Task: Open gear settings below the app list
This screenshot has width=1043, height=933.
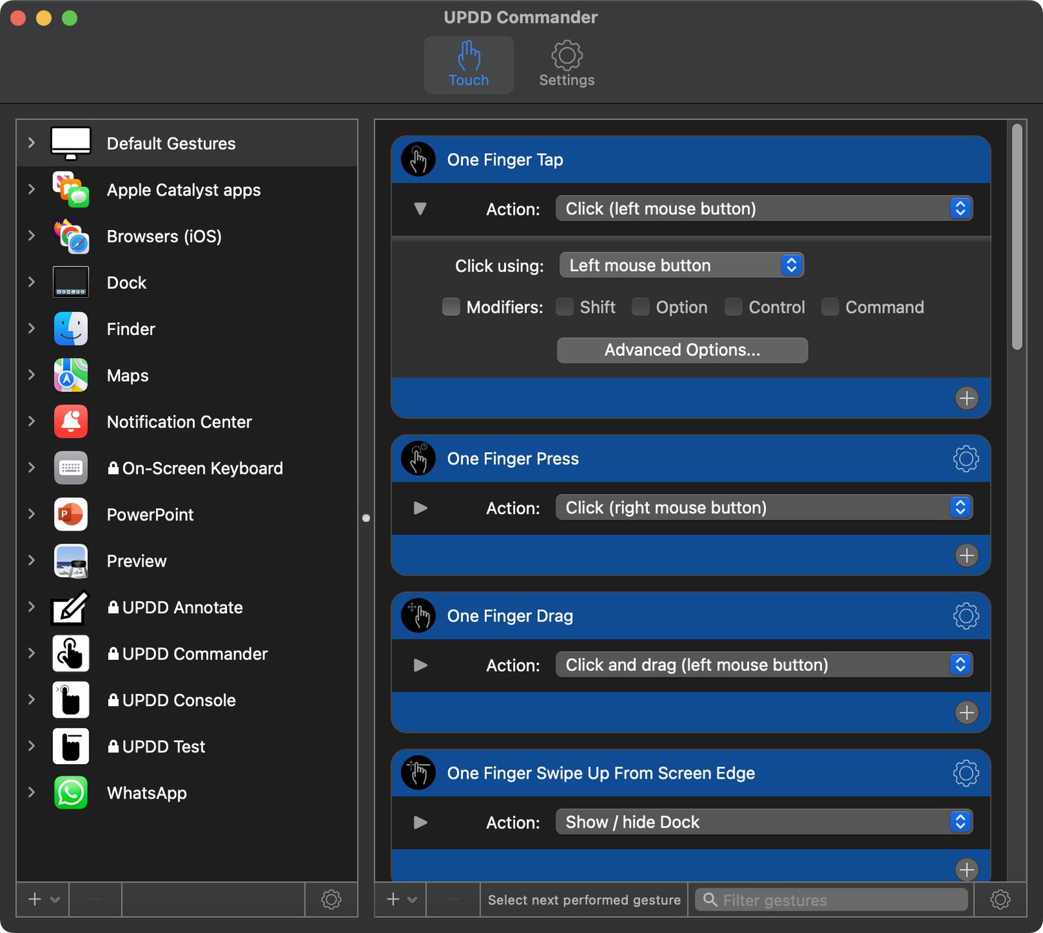Action: tap(331, 900)
